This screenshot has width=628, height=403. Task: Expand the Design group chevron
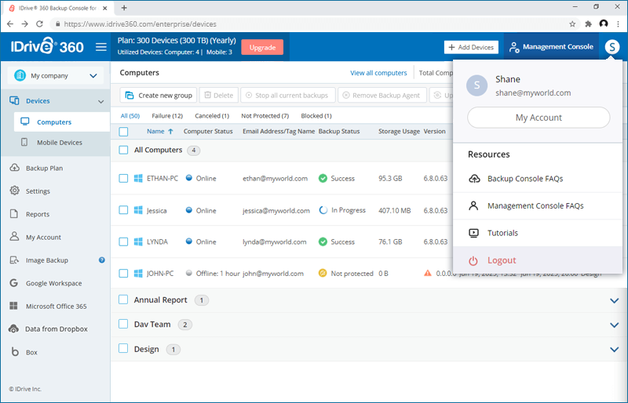point(614,350)
